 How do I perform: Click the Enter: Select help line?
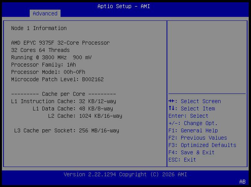pyautogui.click(x=188, y=116)
